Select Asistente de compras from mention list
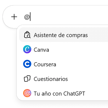Screen dimensions: 108x108 pyautogui.click(x=63, y=35)
